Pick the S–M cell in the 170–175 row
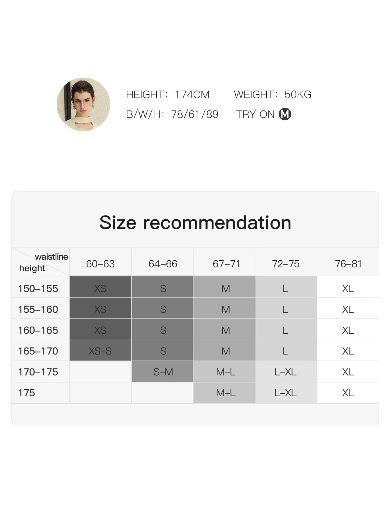This screenshot has height=521, width=390. pos(163,372)
